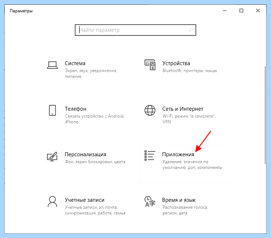Maximize the Параметры window
Image resolution: width=271 pixels, height=238 pixels.
click(241, 11)
